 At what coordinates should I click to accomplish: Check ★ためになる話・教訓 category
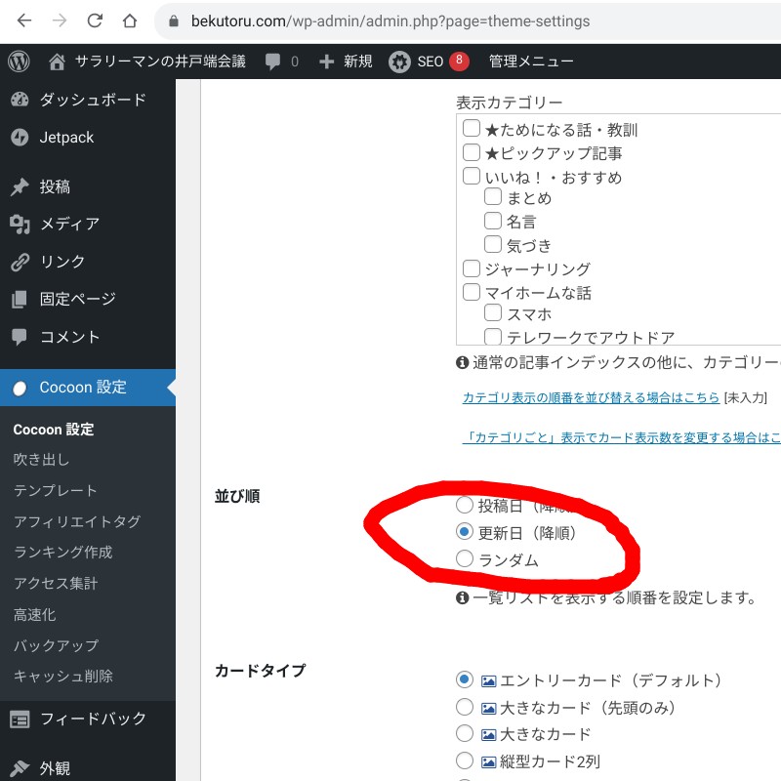[x=472, y=128]
